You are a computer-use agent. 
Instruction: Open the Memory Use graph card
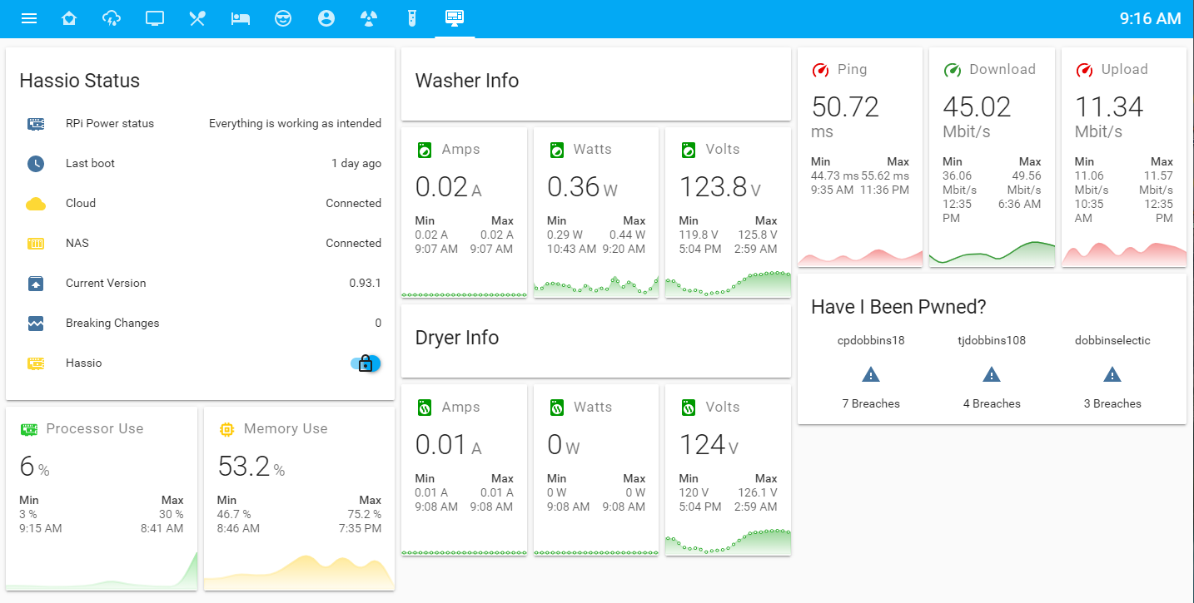coord(299,498)
